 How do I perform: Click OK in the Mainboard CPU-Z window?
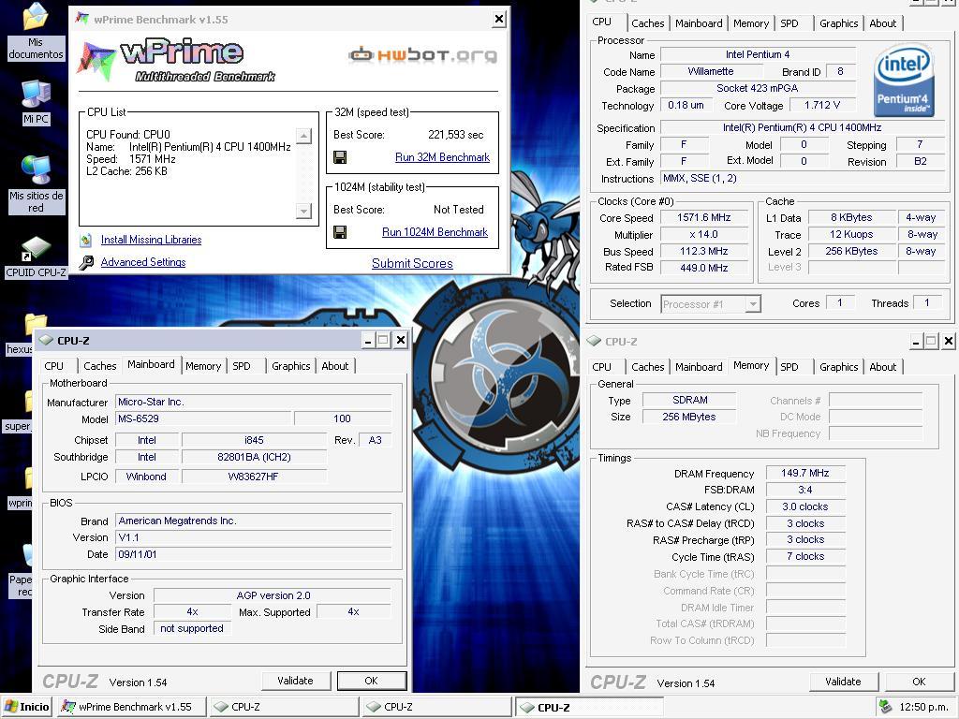click(371, 681)
